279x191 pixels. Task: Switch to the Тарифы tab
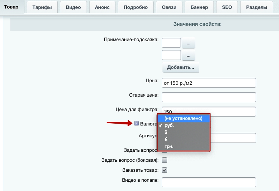tap(42, 7)
